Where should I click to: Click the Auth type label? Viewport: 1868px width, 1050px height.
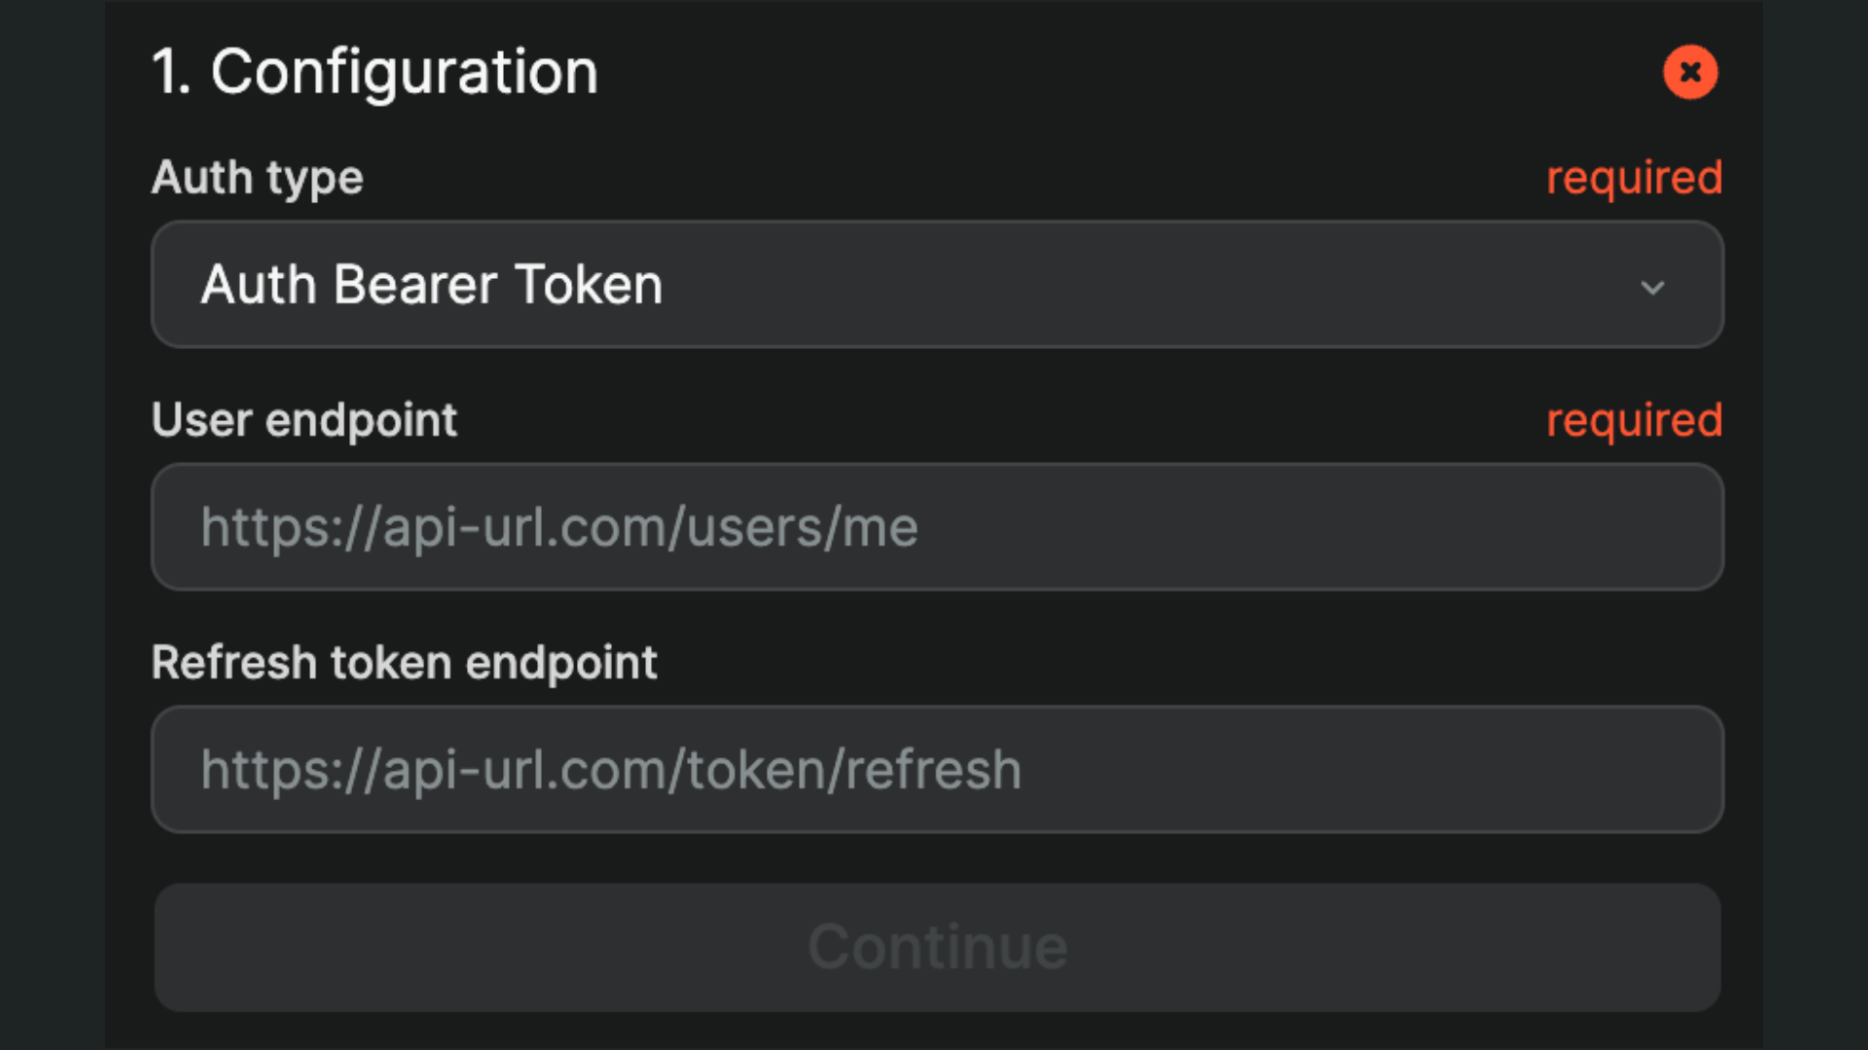coord(257,177)
